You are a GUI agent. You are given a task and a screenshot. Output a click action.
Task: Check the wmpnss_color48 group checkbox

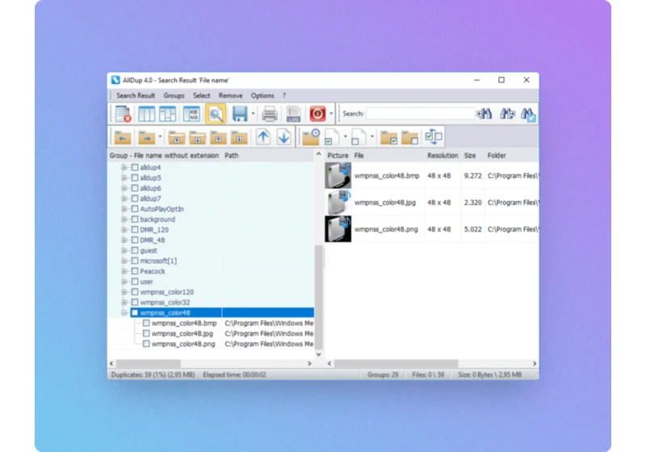(135, 312)
